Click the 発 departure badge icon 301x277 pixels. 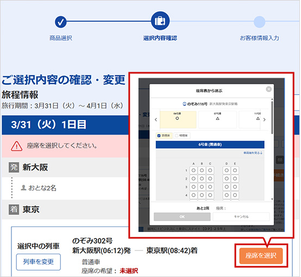coord(14,167)
